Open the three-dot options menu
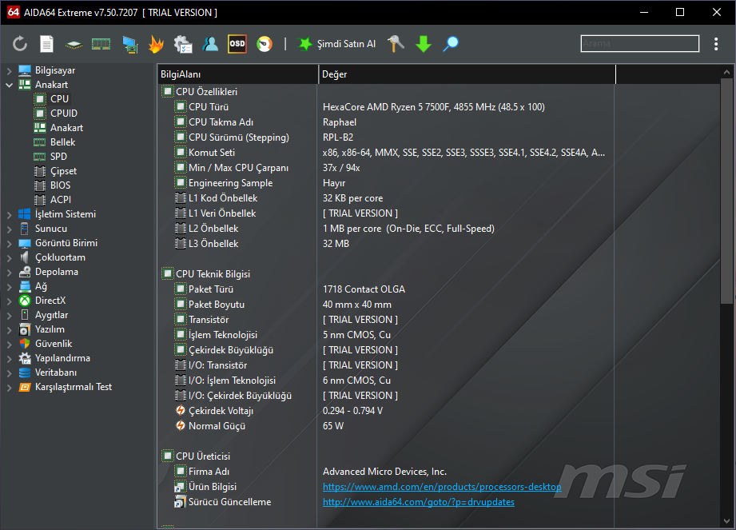The image size is (736, 530). [716, 44]
